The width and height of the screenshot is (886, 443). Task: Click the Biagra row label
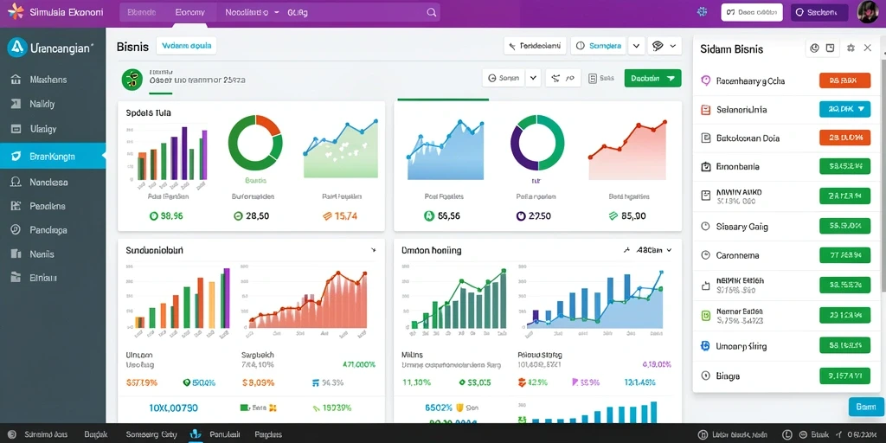(x=729, y=376)
